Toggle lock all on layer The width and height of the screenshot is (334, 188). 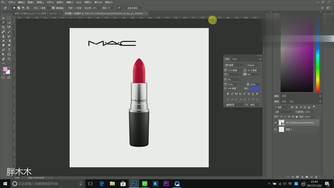tap(296, 117)
